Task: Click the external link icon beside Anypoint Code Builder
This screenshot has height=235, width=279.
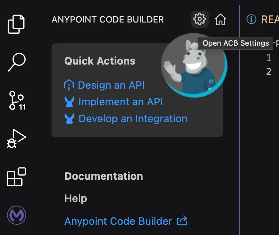Action: point(182,221)
